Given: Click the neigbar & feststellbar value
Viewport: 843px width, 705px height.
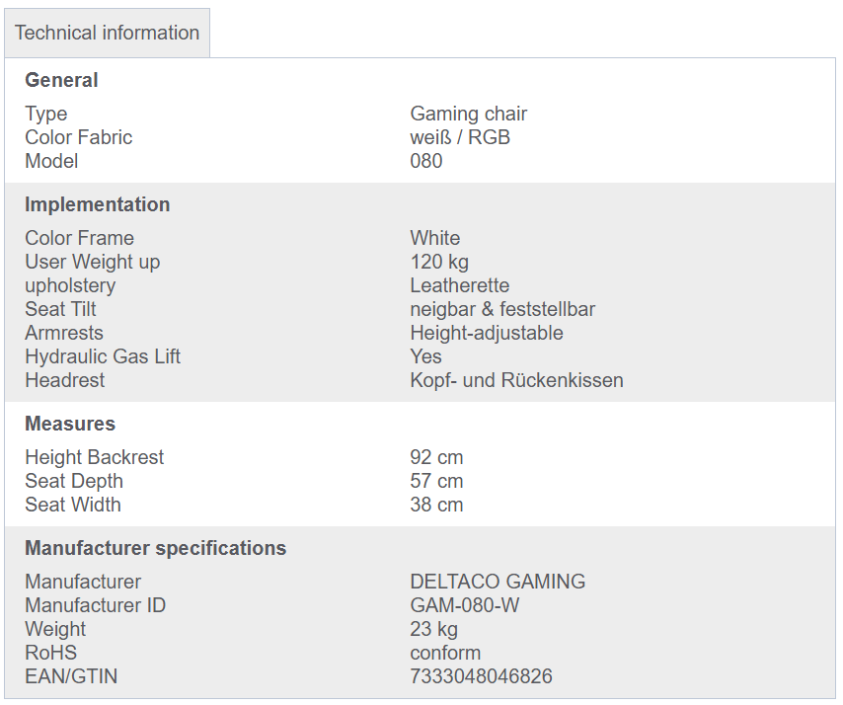Looking at the screenshot, I should pos(502,309).
